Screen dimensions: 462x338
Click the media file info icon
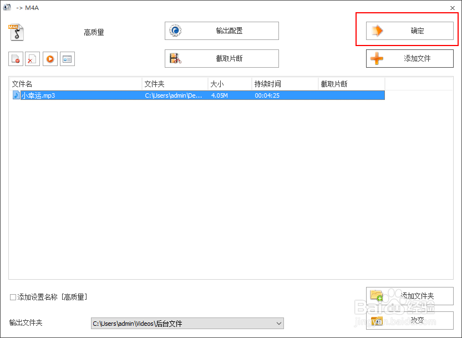[x=67, y=59]
